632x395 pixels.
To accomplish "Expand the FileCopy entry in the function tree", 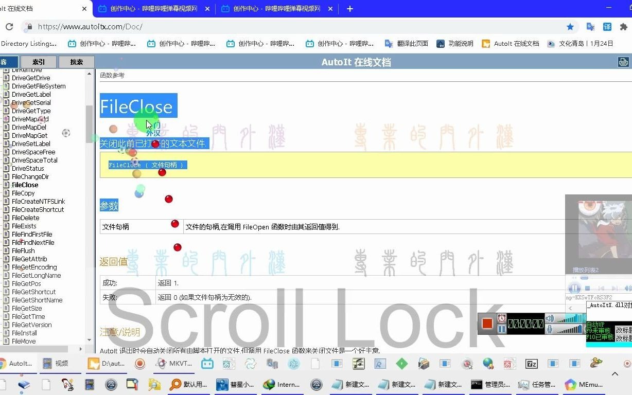I will coord(23,193).
